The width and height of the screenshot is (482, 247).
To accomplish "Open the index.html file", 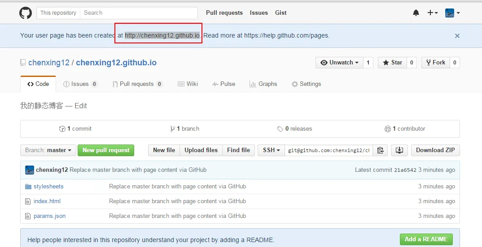I will (x=47, y=201).
